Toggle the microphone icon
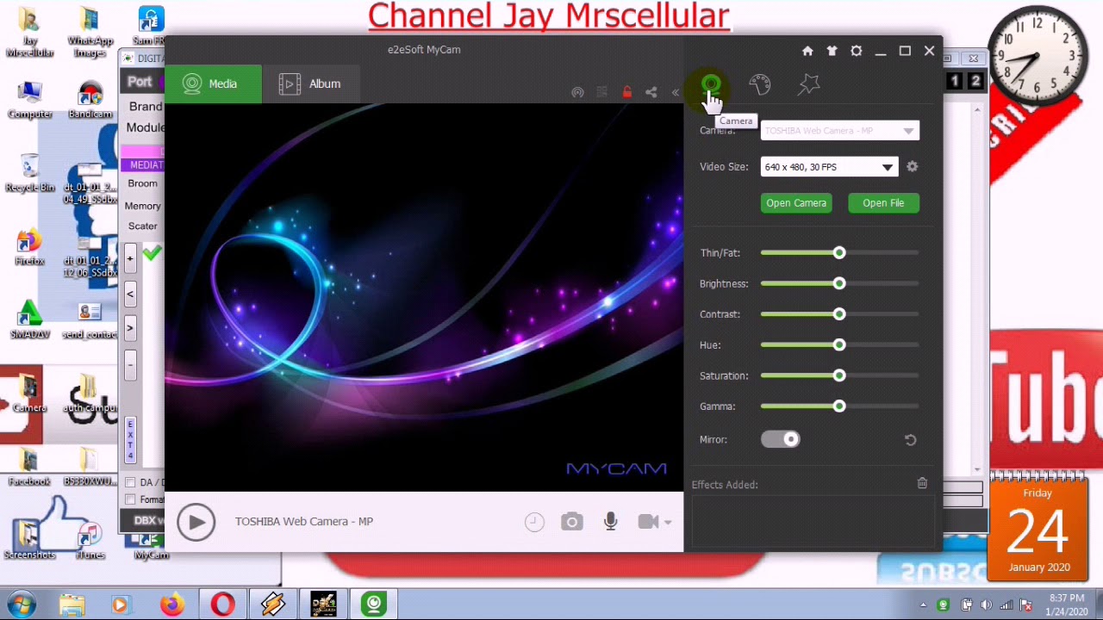The height and width of the screenshot is (620, 1103). click(610, 521)
